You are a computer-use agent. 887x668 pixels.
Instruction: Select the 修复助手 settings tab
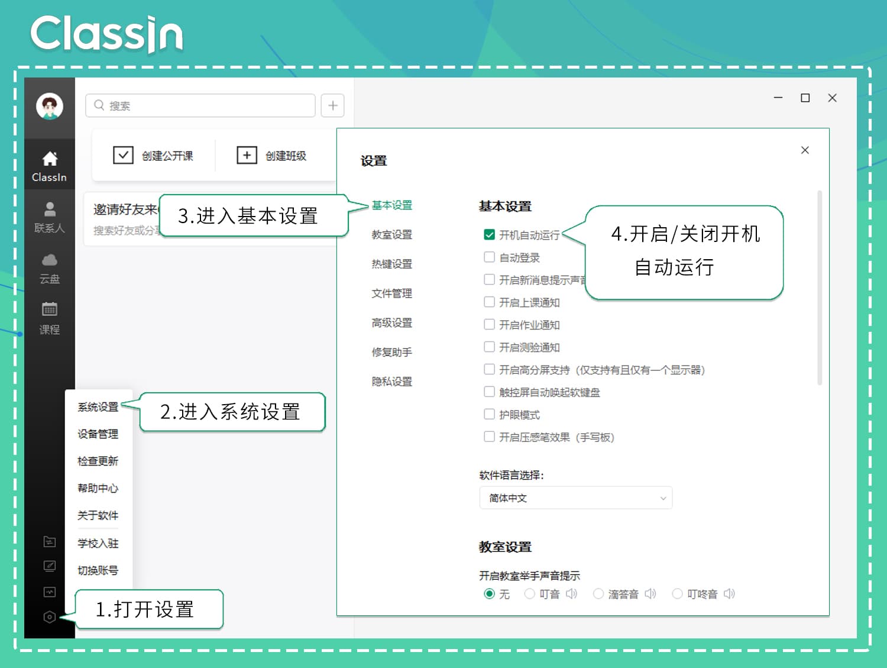(x=392, y=353)
